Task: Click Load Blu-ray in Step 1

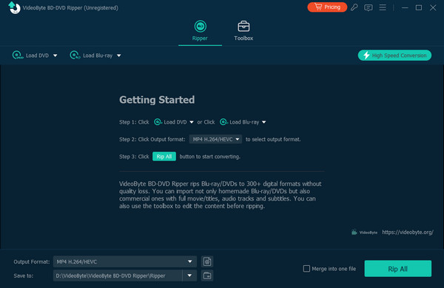Action: [240, 122]
